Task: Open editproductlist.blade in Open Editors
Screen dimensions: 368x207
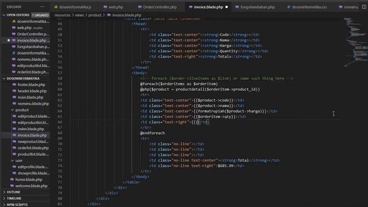Action: 30,66
